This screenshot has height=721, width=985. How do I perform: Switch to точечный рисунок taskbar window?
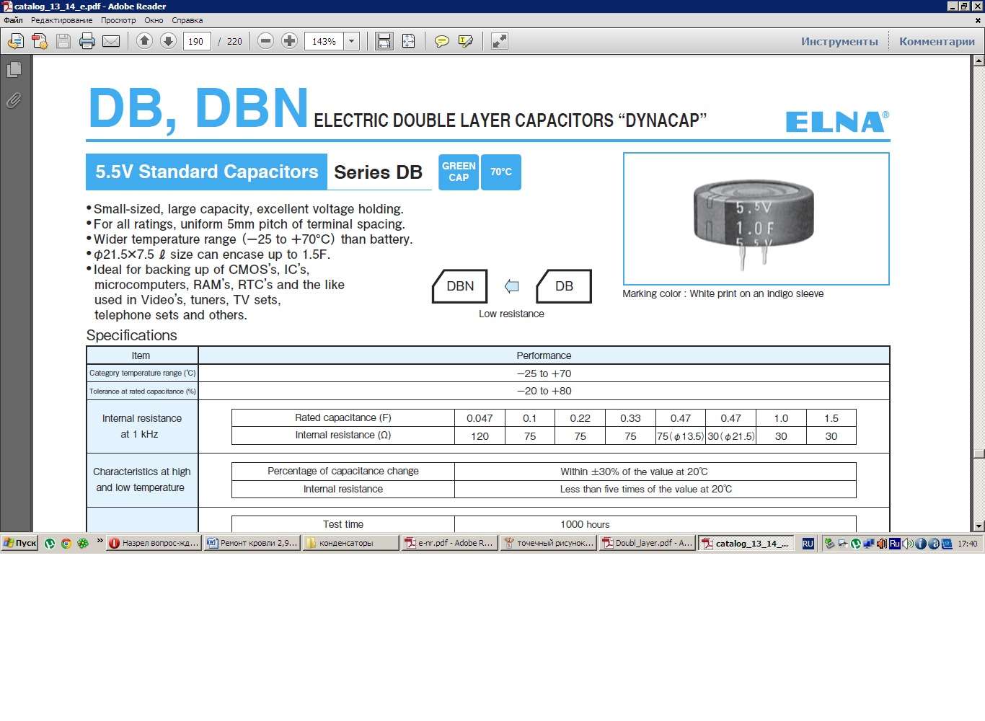[548, 543]
